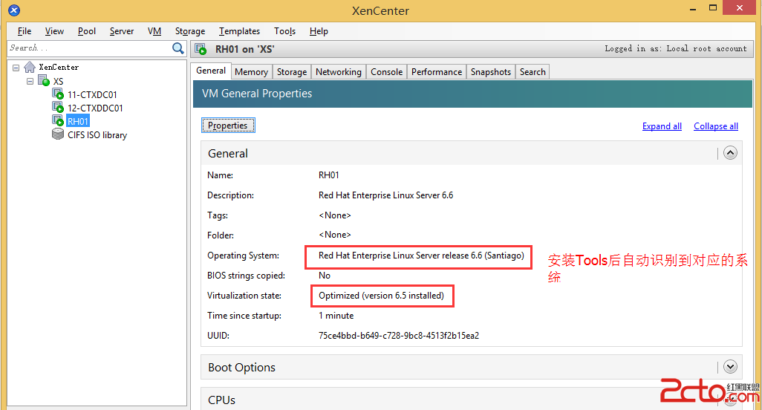Click the XenCenter home icon in tree
Screen dimensions: 762x410
[x=30, y=67]
